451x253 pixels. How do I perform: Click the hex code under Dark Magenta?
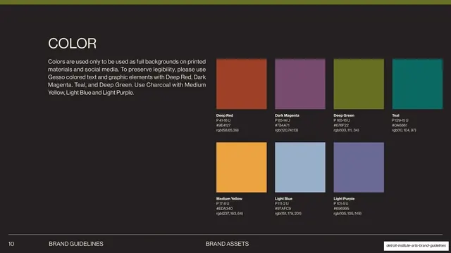coord(282,125)
